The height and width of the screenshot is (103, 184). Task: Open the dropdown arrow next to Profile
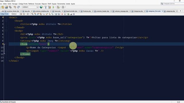(x=66, y=7)
